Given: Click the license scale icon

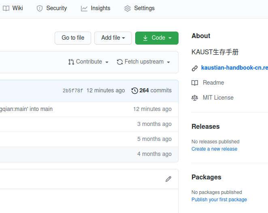Looking at the screenshot, I should [195, 98].
